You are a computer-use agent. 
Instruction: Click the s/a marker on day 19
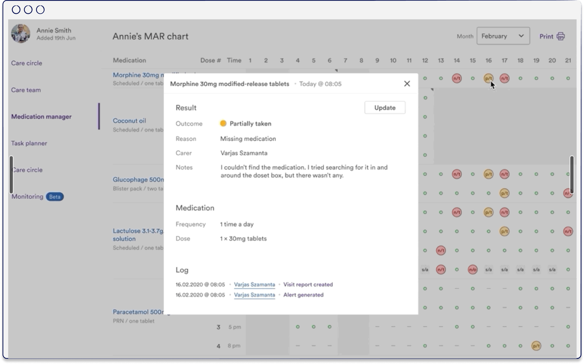point(536,269)
